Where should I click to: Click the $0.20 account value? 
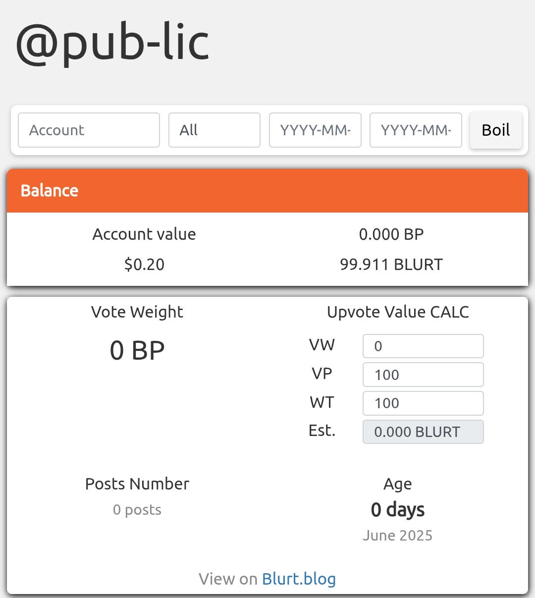point(144,265)
